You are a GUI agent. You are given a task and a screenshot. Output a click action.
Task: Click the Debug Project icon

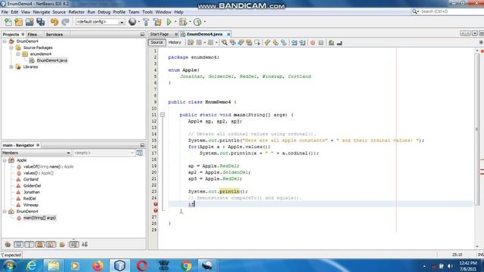point(183,22)
